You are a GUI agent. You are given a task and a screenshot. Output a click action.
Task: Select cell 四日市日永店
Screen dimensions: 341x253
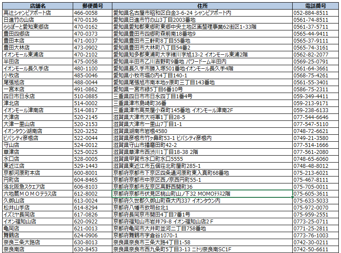(x=37, y=96)
